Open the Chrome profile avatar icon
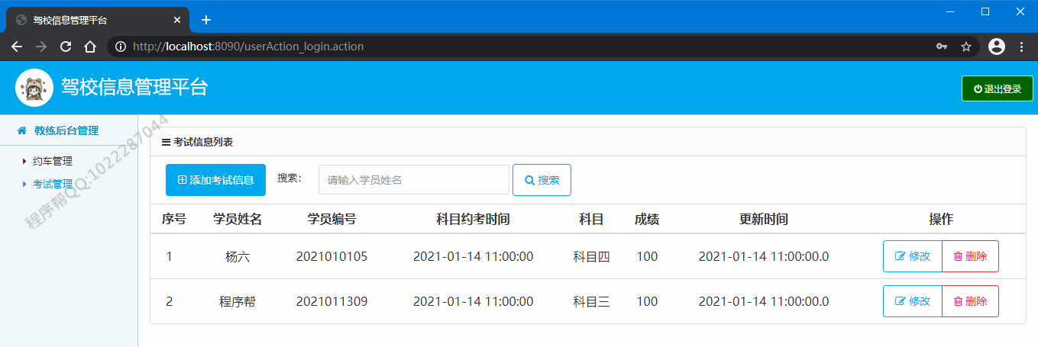Viewport: 1038px width, 347px height. 997,47
